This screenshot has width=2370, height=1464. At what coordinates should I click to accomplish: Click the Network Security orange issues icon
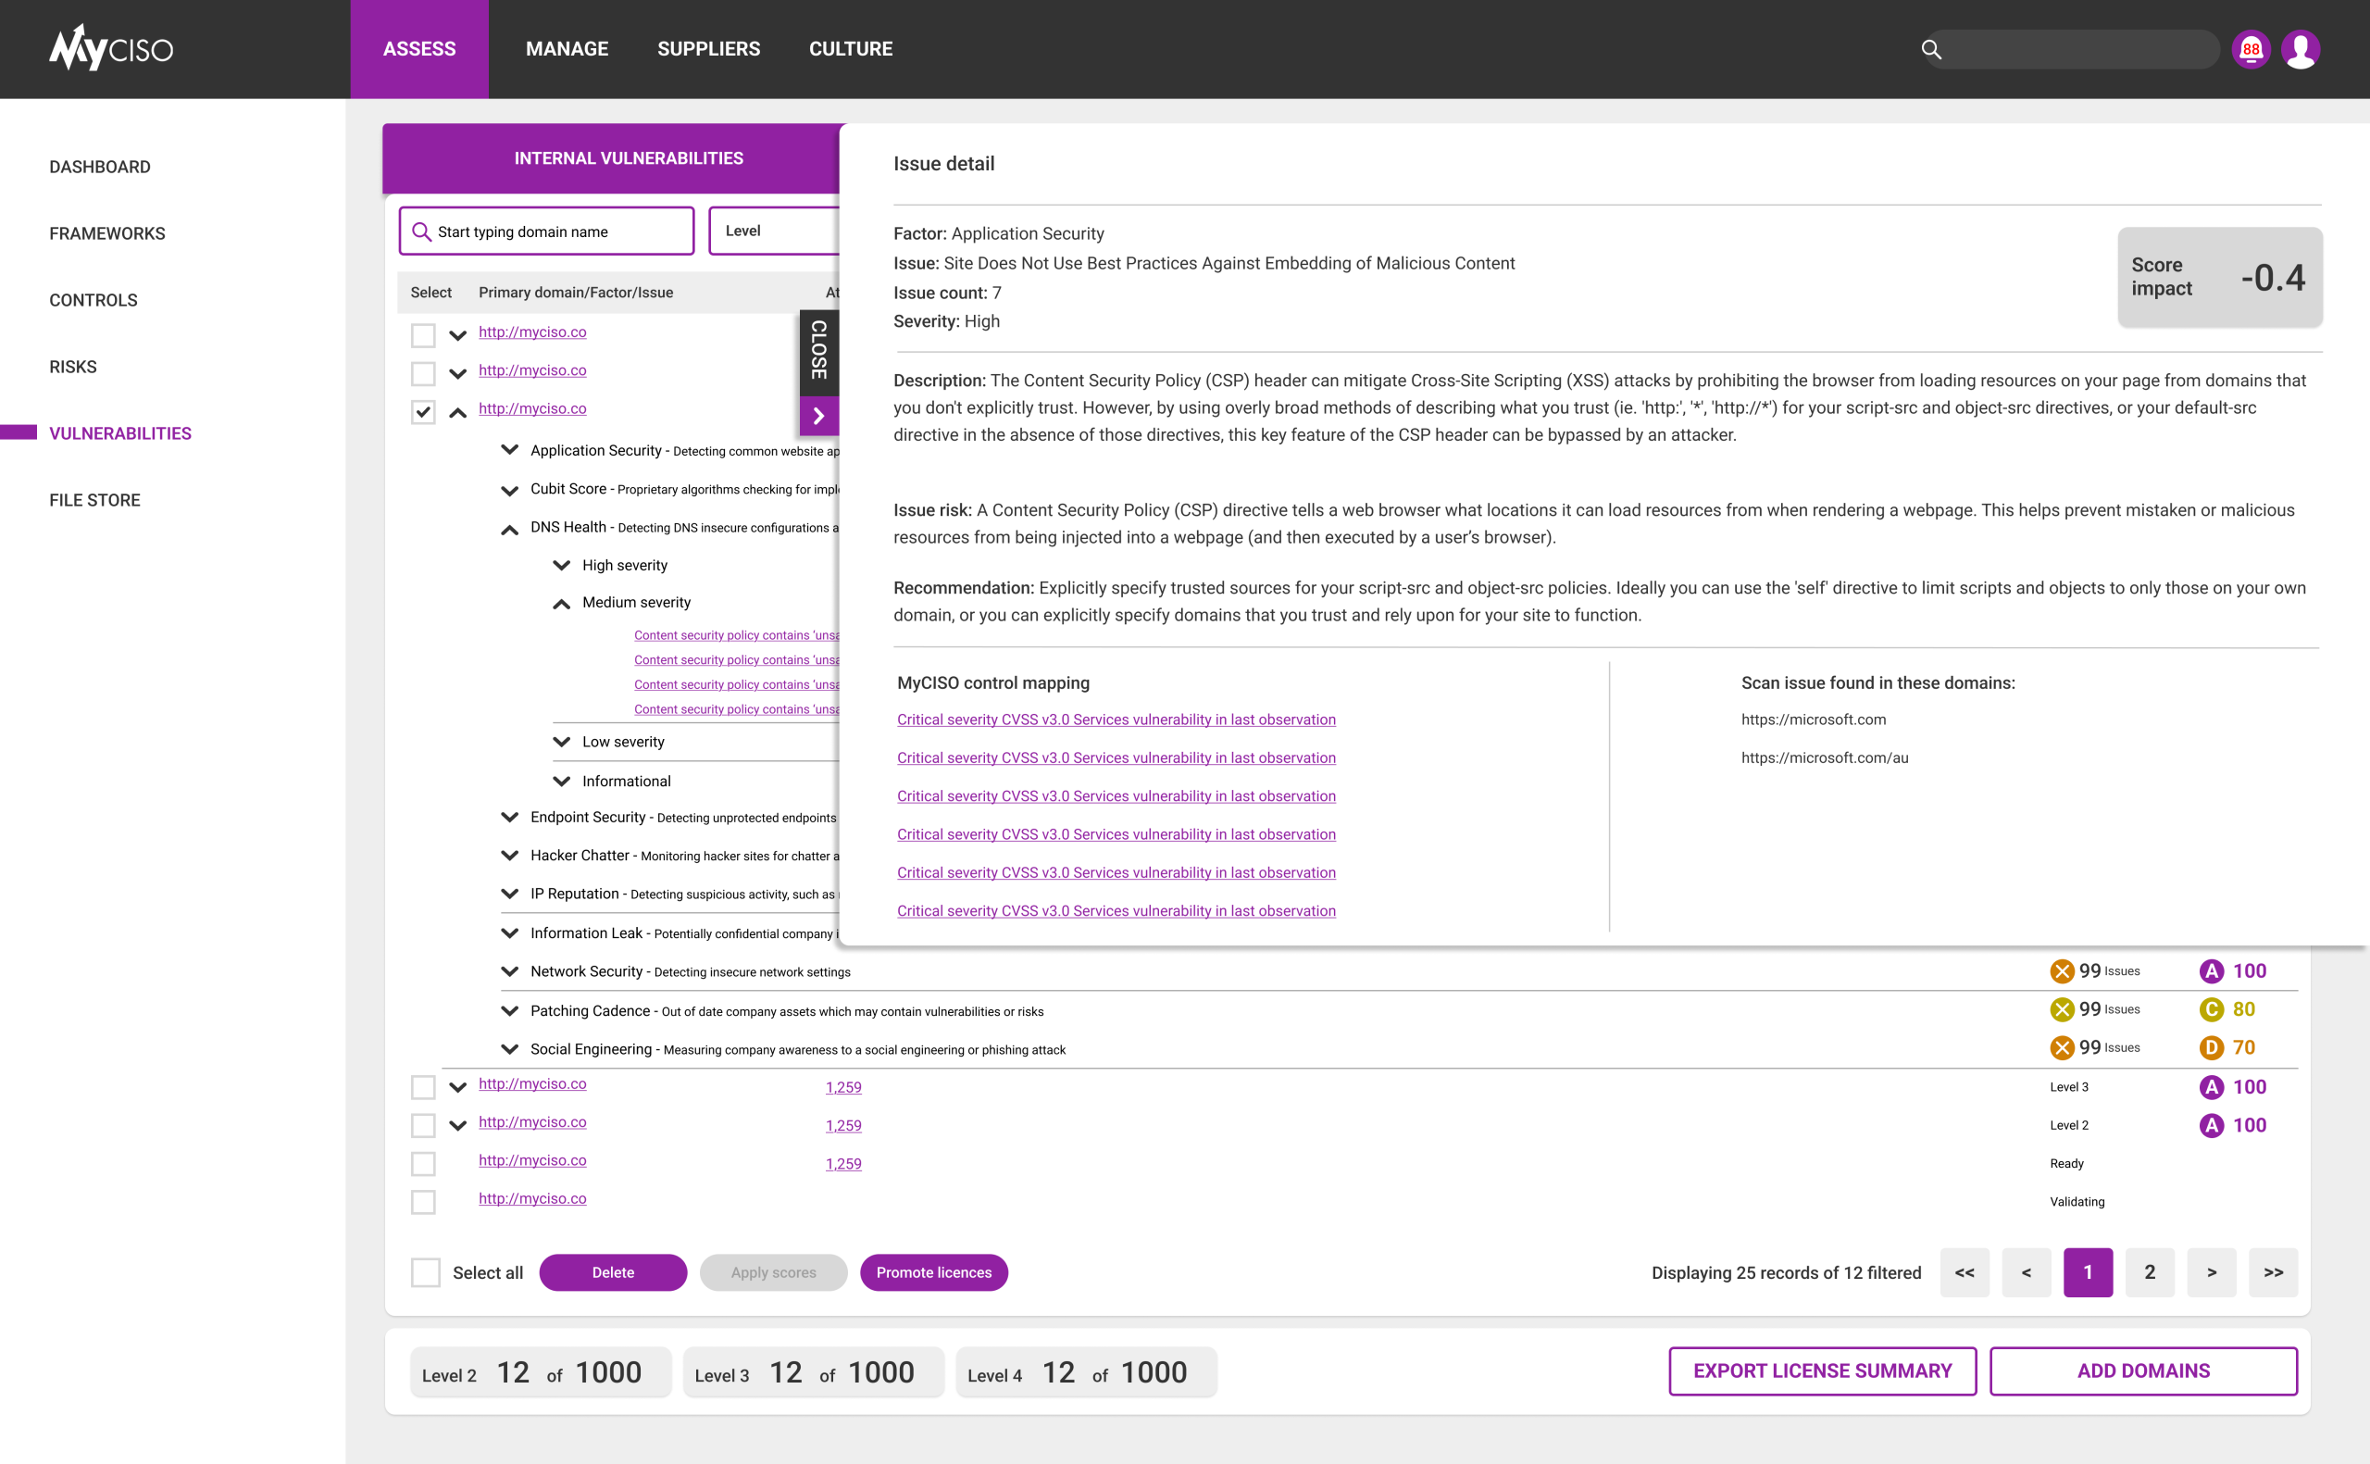coord(2062,971)
